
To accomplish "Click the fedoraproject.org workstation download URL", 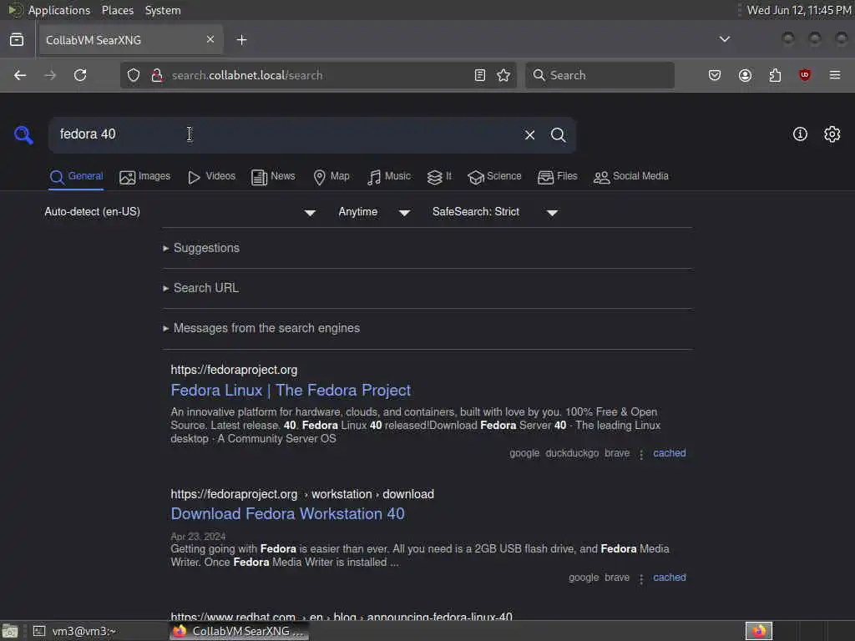I will pos(302,494).
